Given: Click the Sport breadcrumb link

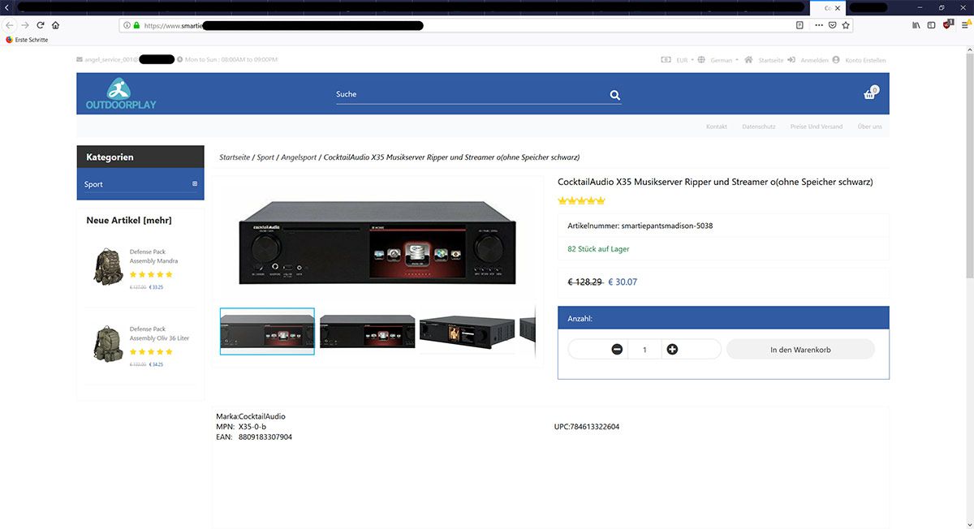Looking at the screenshot, I should click(x=265, y=157).
